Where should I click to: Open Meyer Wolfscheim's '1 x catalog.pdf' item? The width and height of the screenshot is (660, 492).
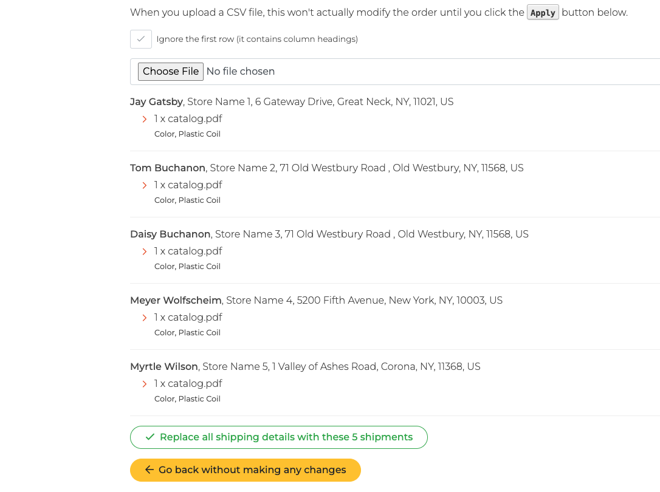tap(188, 318)
